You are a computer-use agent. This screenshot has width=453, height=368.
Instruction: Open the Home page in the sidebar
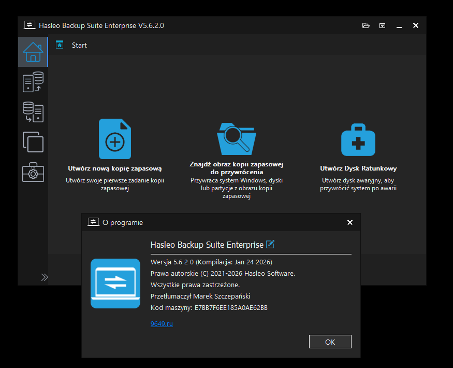(33, 52)
